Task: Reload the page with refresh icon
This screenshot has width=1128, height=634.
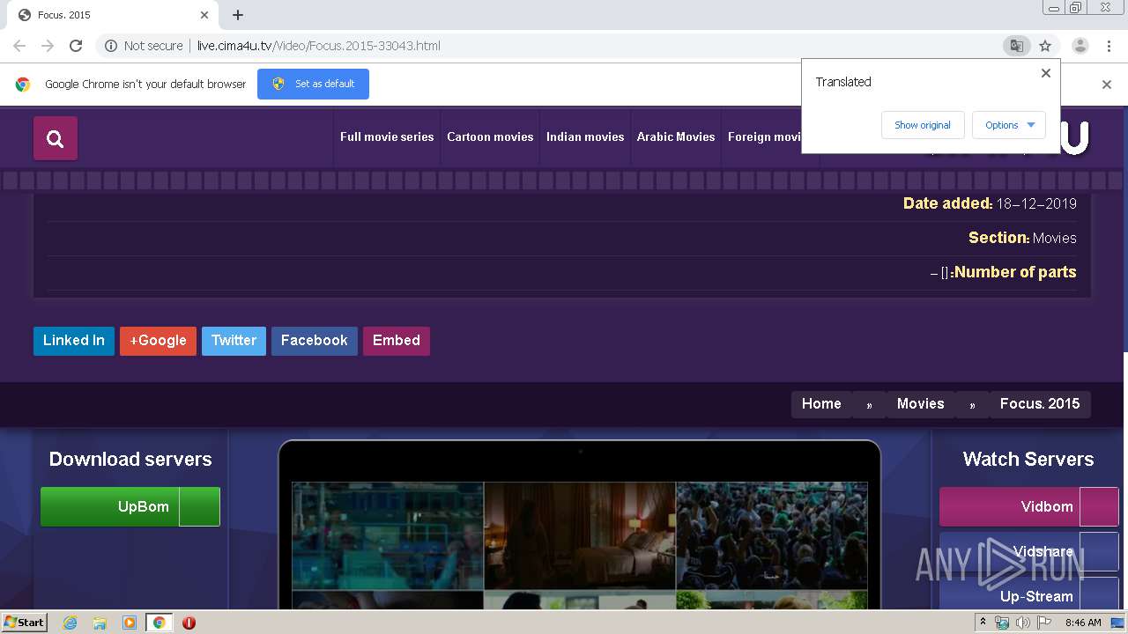Action: tap(76, 46)
